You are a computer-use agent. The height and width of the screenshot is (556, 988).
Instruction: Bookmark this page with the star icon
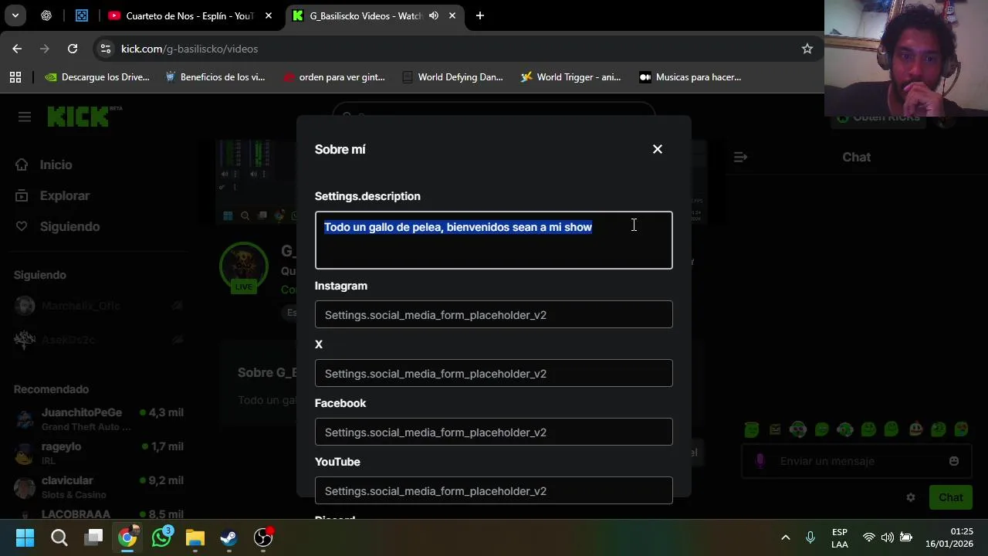[x=807, y=49]
